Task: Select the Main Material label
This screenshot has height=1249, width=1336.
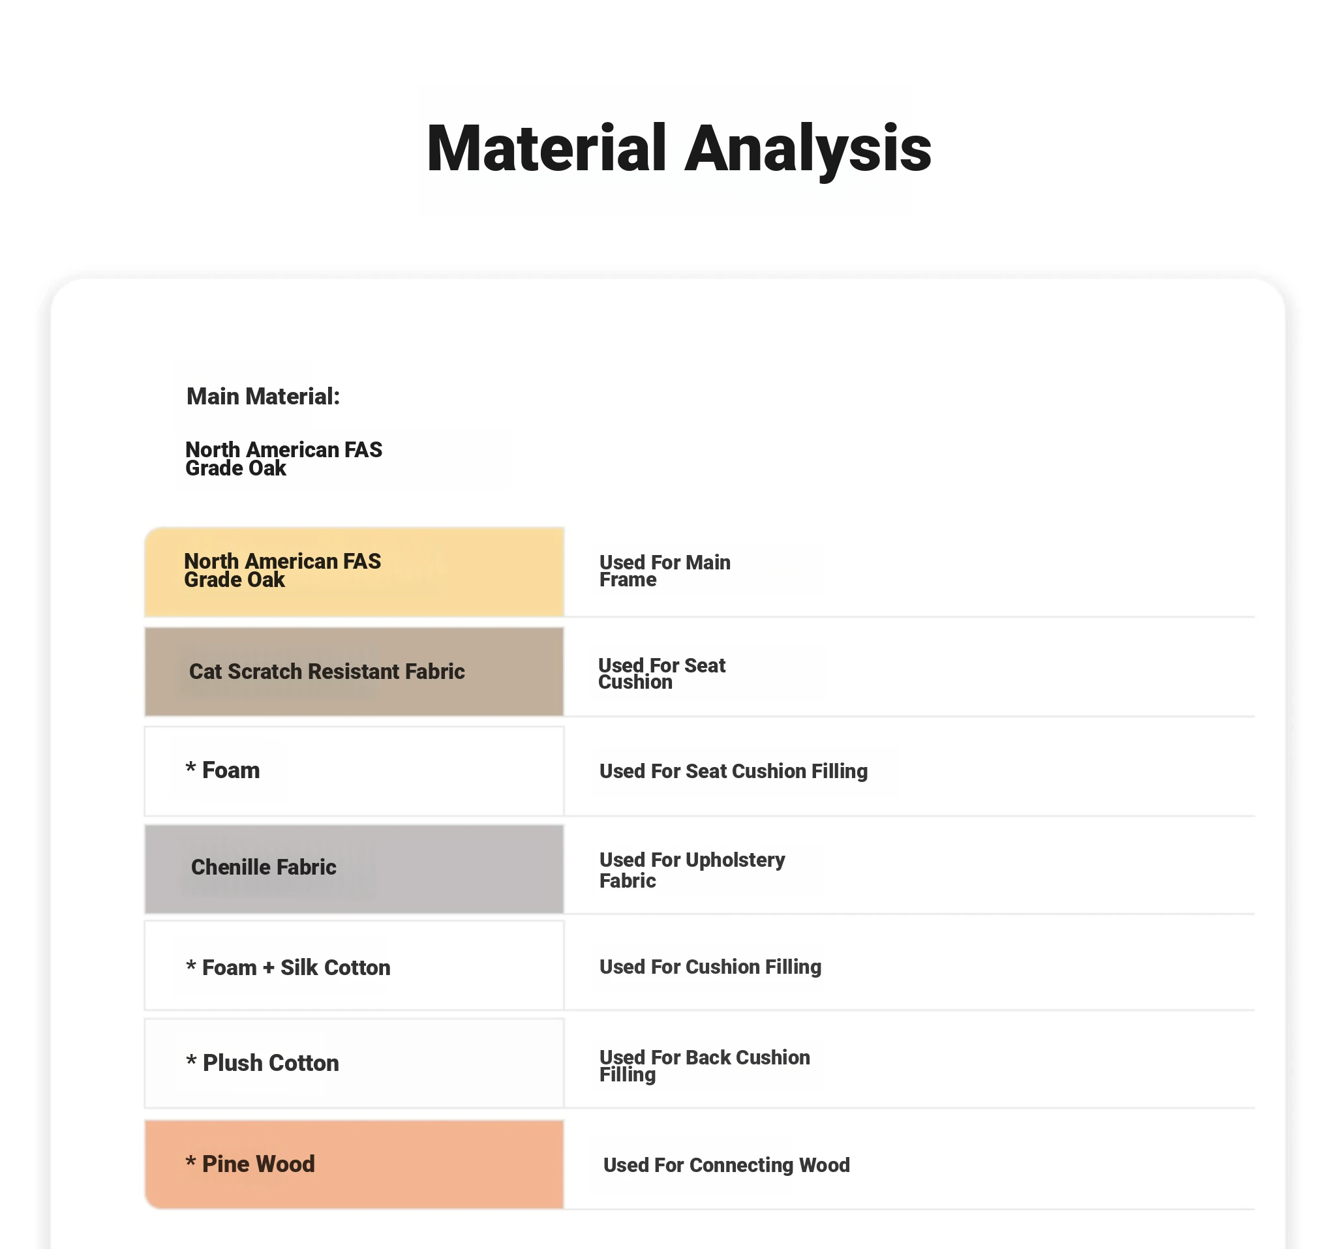Action: pyautogui.click(x=263, y=397)
